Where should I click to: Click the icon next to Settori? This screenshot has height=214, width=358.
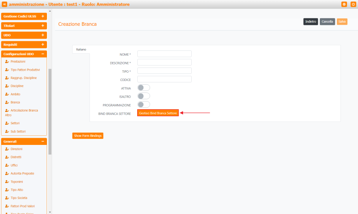[x=7, y=123]
